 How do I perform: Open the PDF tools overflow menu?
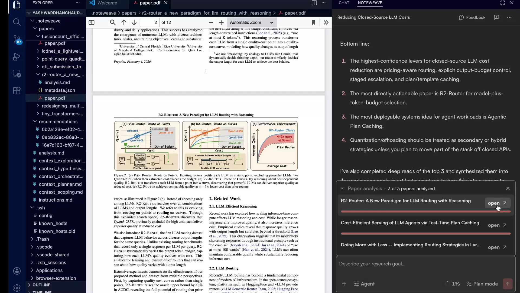pos(326,23)
